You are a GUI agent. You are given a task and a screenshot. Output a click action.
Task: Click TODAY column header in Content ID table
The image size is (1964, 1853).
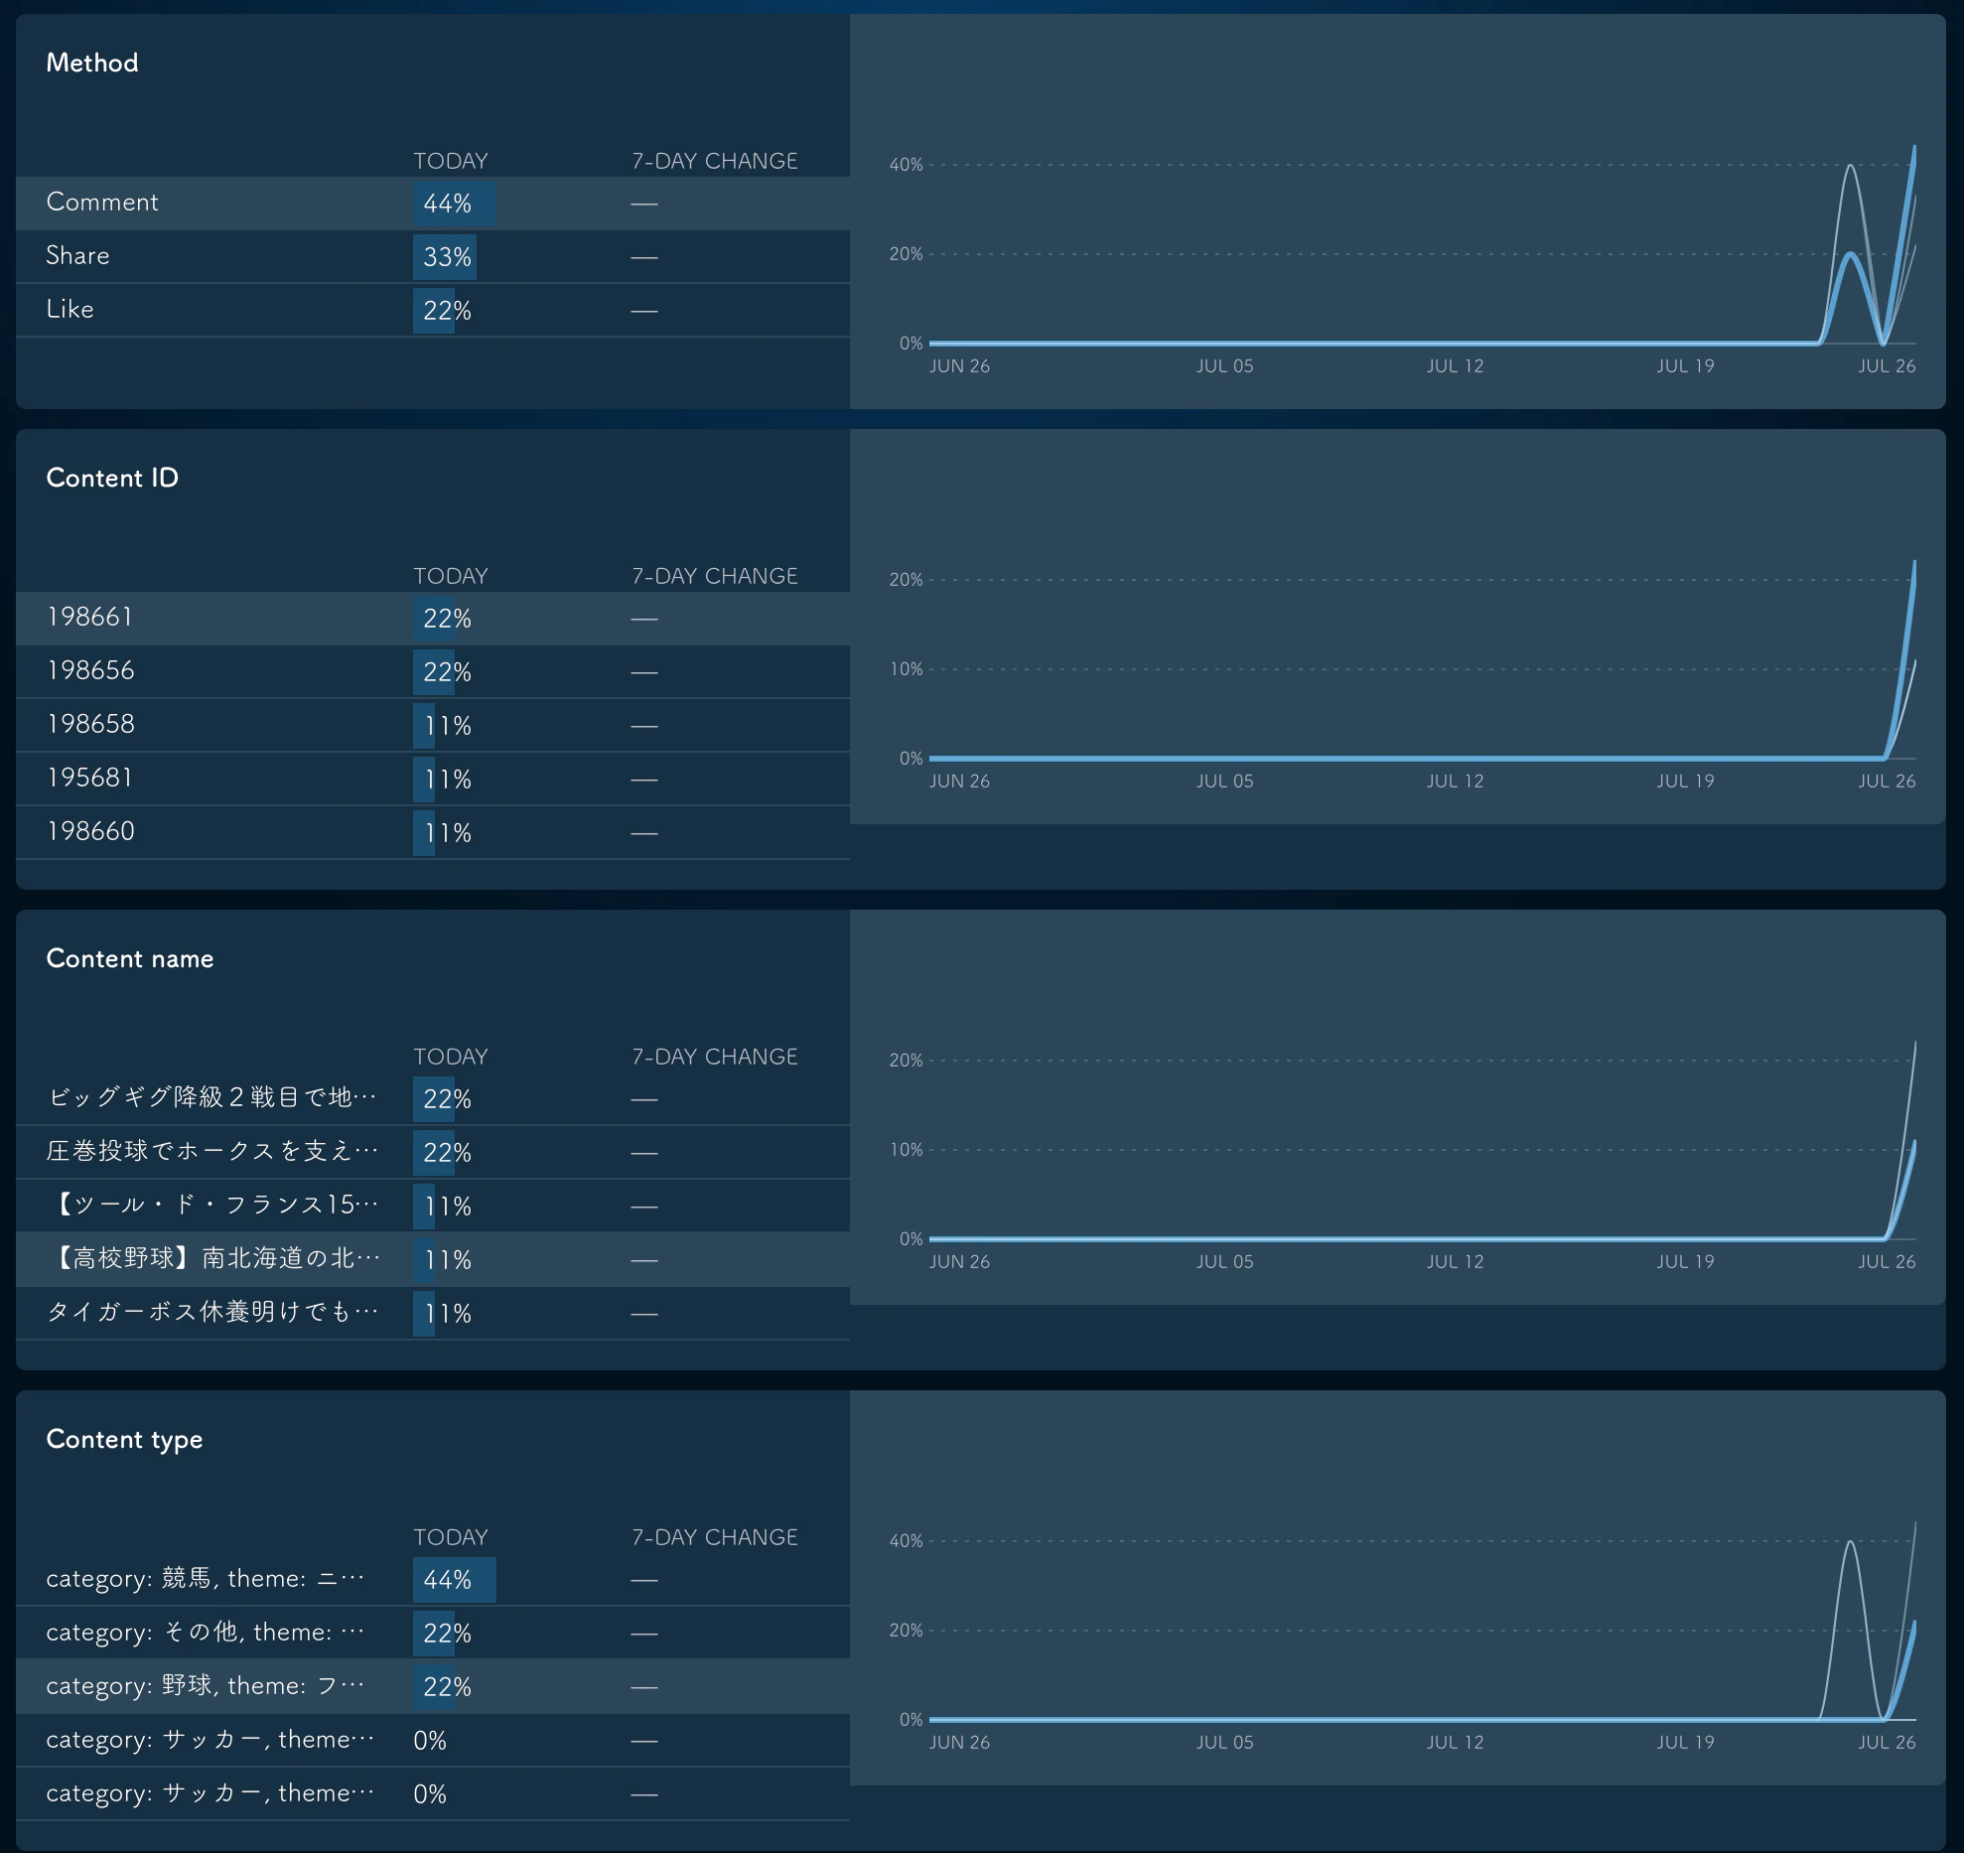pyautogui.click(x=451, y=576)
